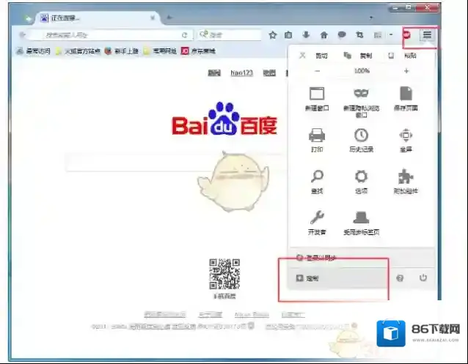Click the Baidu search input field

click(176, 163)
